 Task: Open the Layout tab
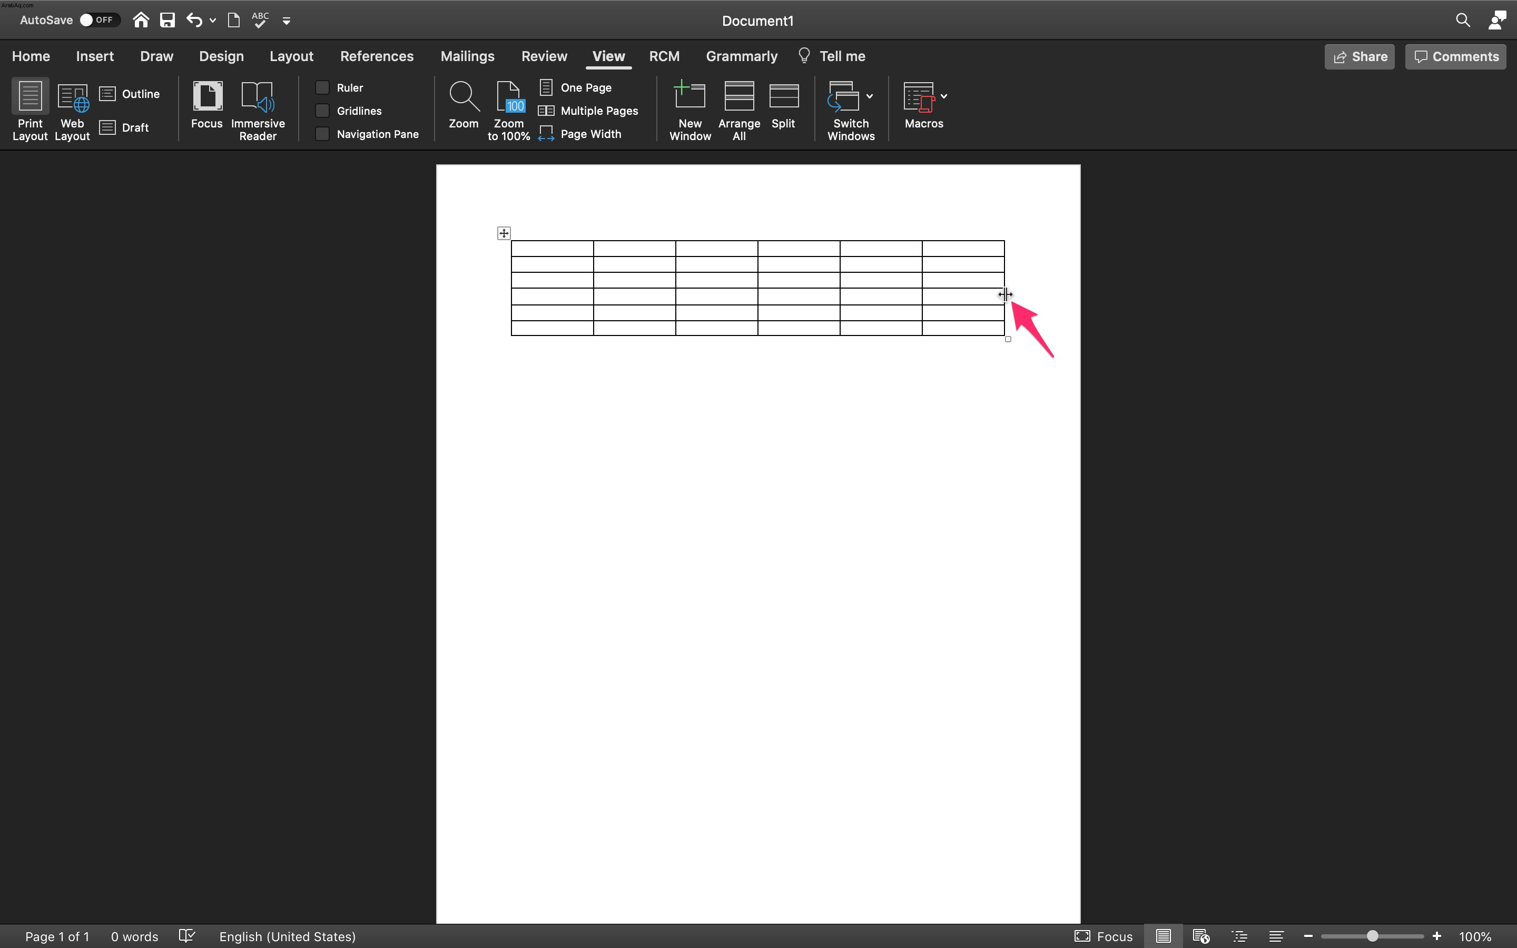(291, 56)
